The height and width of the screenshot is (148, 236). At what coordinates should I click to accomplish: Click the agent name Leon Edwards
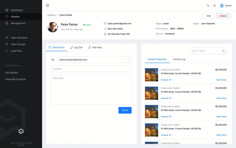pyautogui.click(x=208, y=24)
